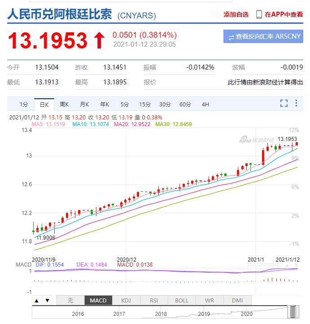The height and width of the screenshot is (324, 310).
Task: Select the 日K chart tab
Action: 44,105
